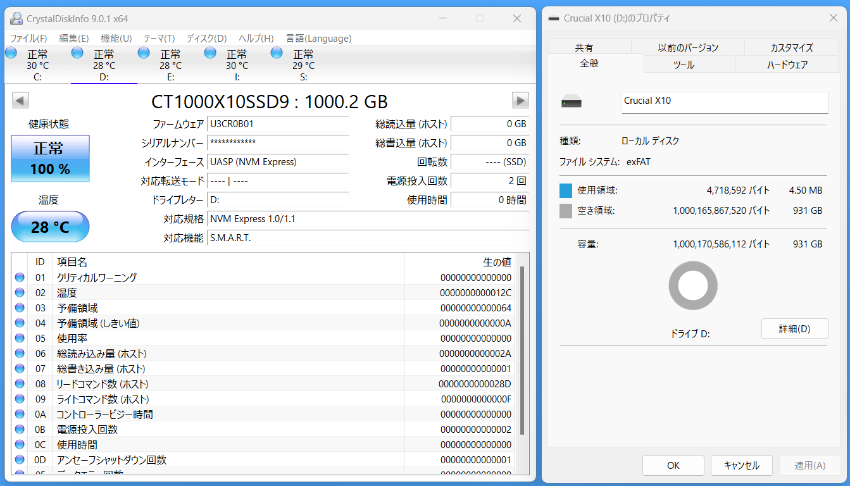
Task: Click the Properties dialog title bar drive icon
Action: 554,18
